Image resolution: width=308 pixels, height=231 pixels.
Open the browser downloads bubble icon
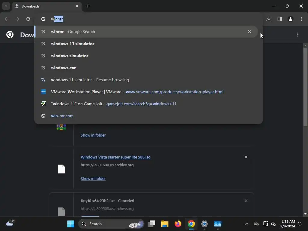point(269,19)
